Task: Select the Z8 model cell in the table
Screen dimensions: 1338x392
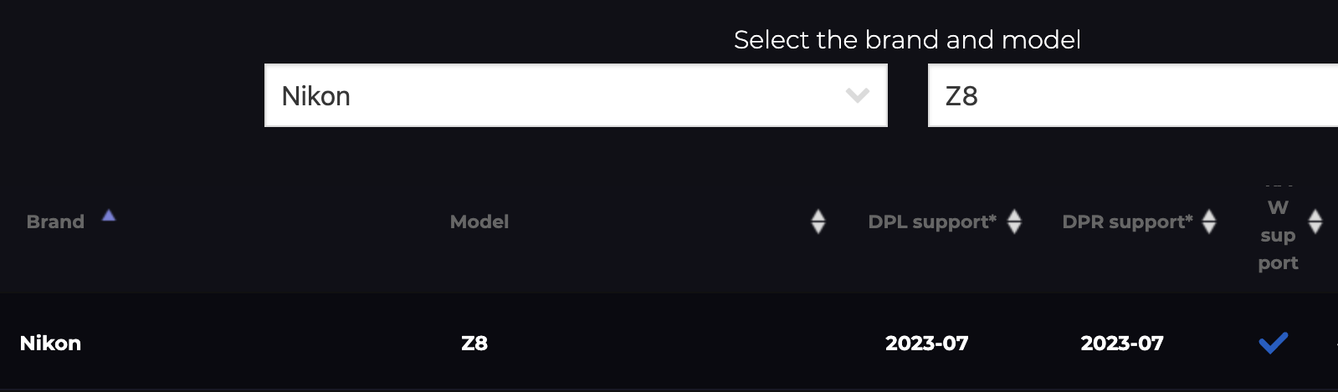Action: coord(474,343)
